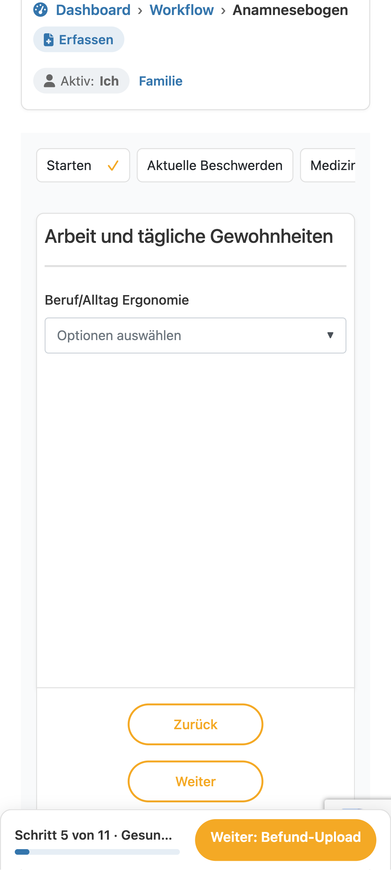Click the Erfassen document-plus icon
Screen dimensions: 391x870
pos(49,39)
